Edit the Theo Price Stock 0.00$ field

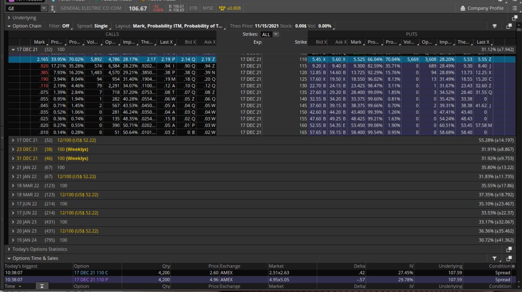pos(301,26)
